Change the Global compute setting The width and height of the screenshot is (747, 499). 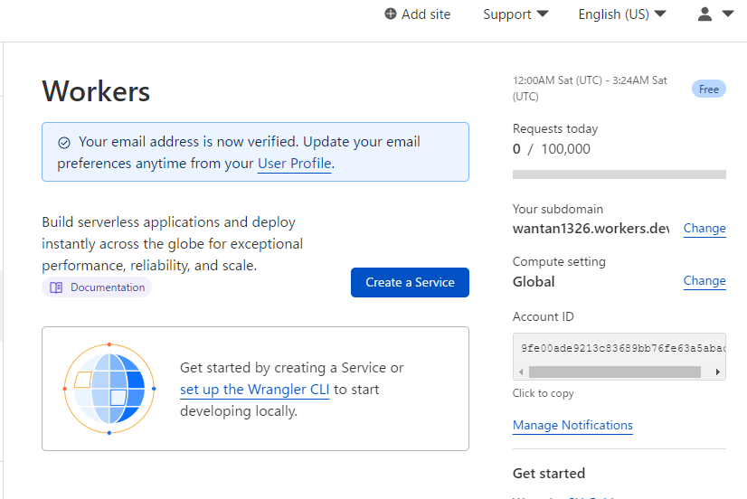704,280
